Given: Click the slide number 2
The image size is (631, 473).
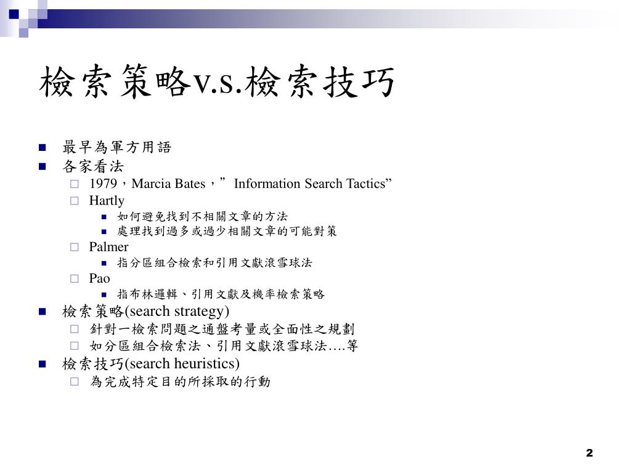Looking at the screenshot, I should (589, 453).
